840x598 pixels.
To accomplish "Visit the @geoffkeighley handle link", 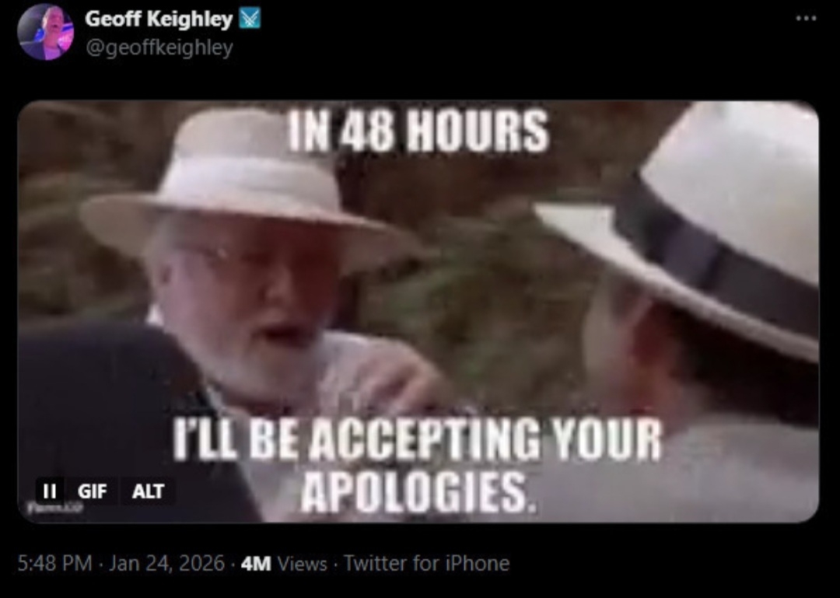I will point(159,47).
